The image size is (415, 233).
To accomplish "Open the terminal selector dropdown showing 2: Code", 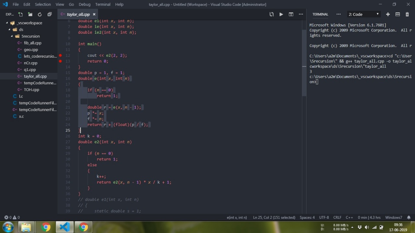I will (363, 14).
